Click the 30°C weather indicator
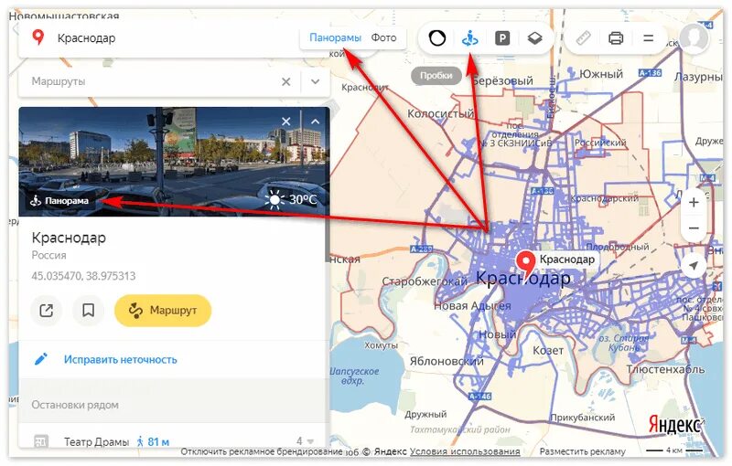 [x=291, y=200]
